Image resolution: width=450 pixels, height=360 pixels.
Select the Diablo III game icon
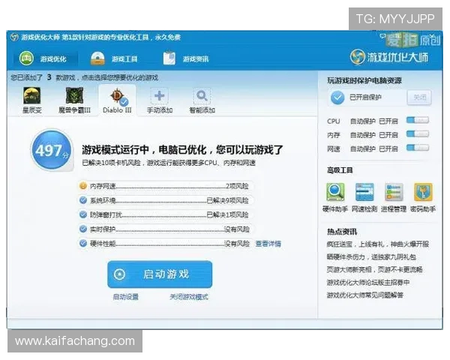118,97
